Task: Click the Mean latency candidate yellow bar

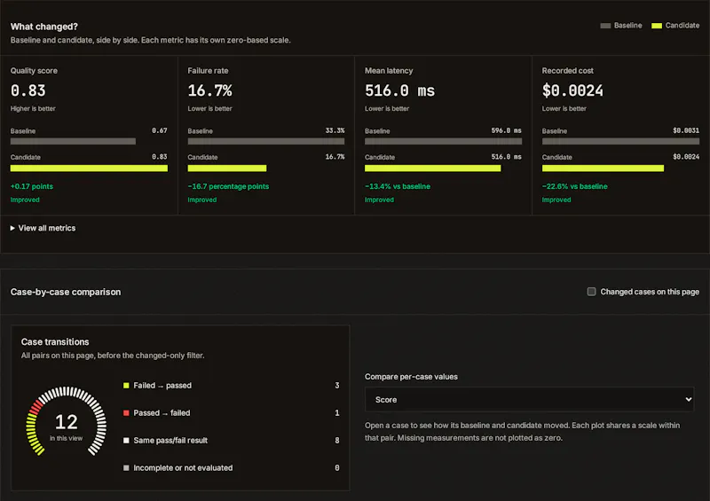Action: point(433,168)
